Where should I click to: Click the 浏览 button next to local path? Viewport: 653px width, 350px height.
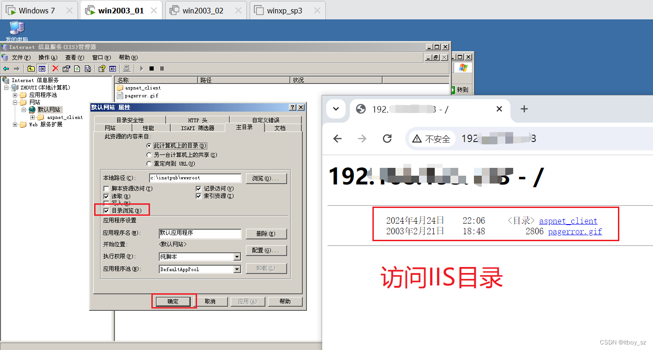266,178
